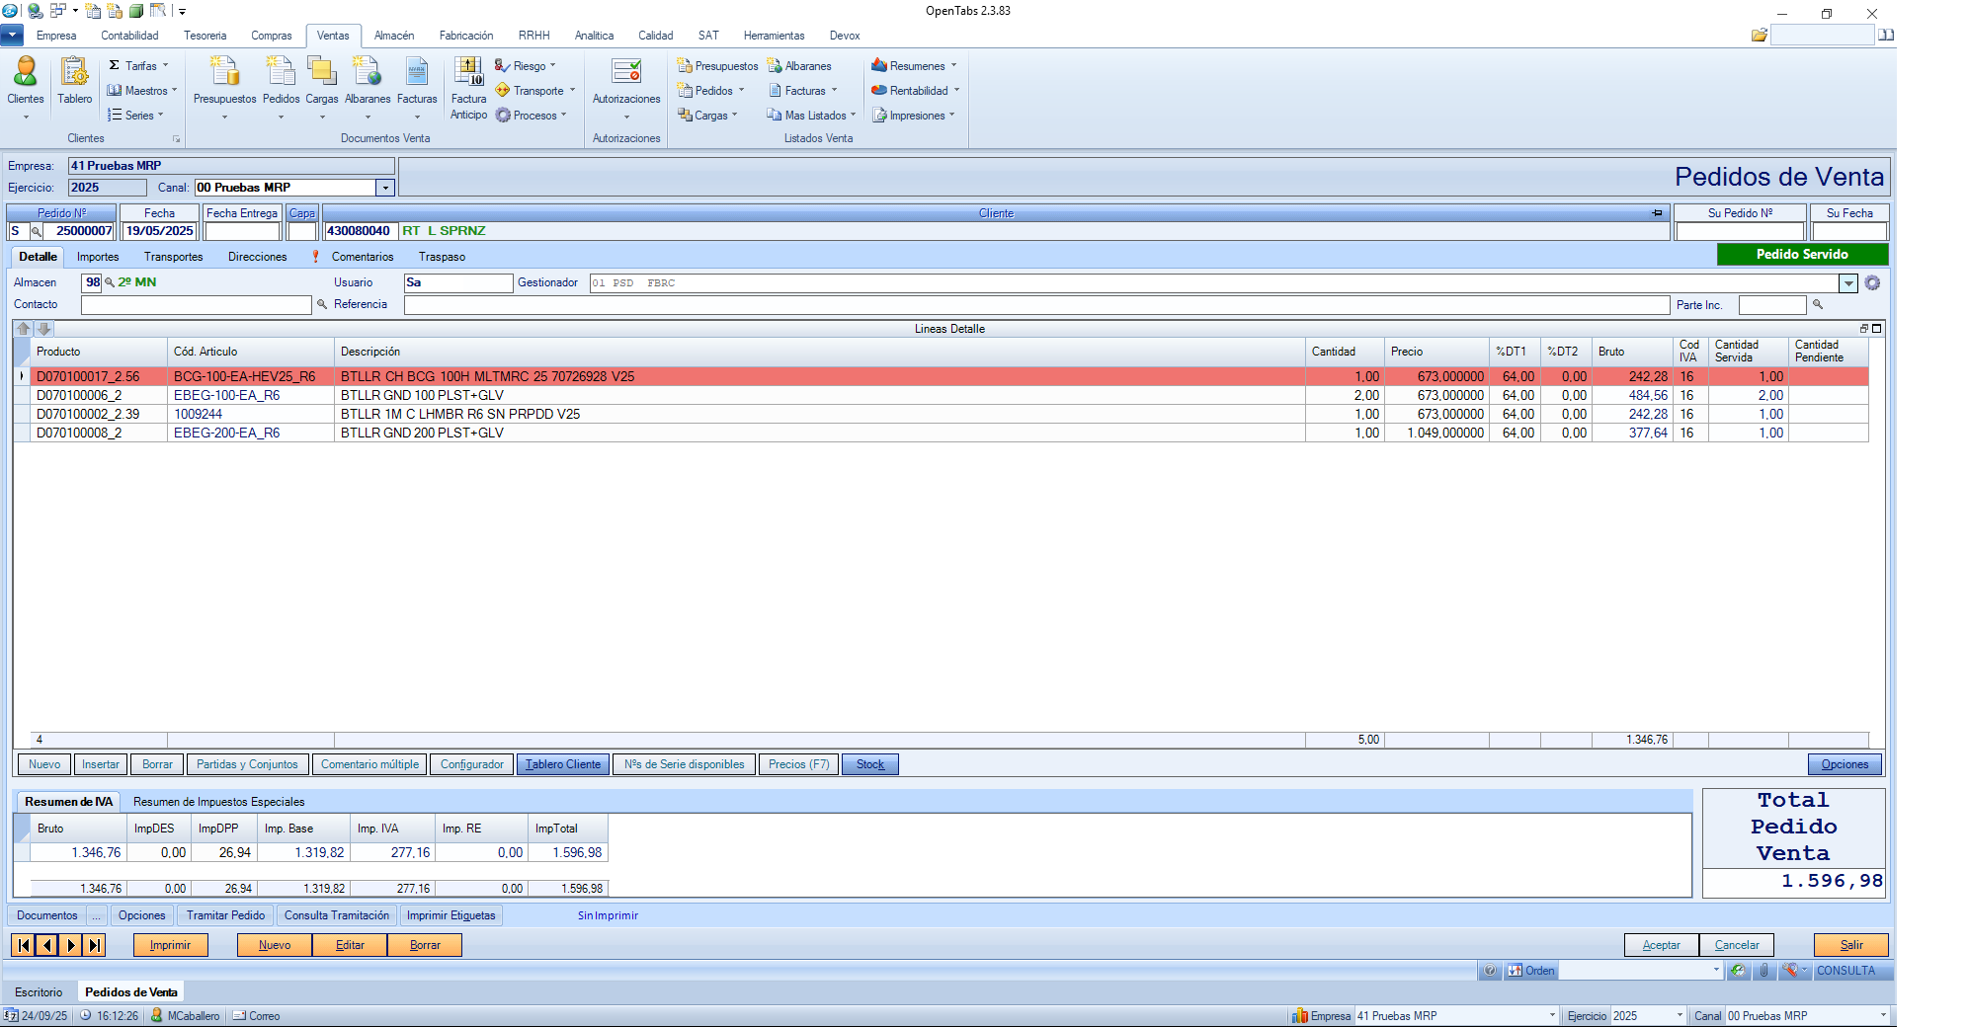The image size is (1968, 1027).
Task: Open the Gestionador dropdown arrow
Action: click(1847, 283)
